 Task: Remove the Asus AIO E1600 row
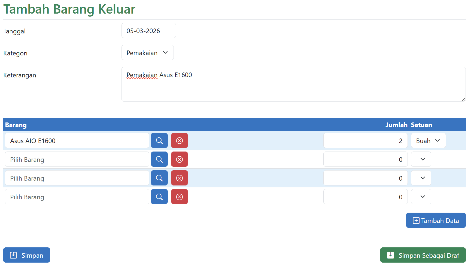click(x=180, y=140)
